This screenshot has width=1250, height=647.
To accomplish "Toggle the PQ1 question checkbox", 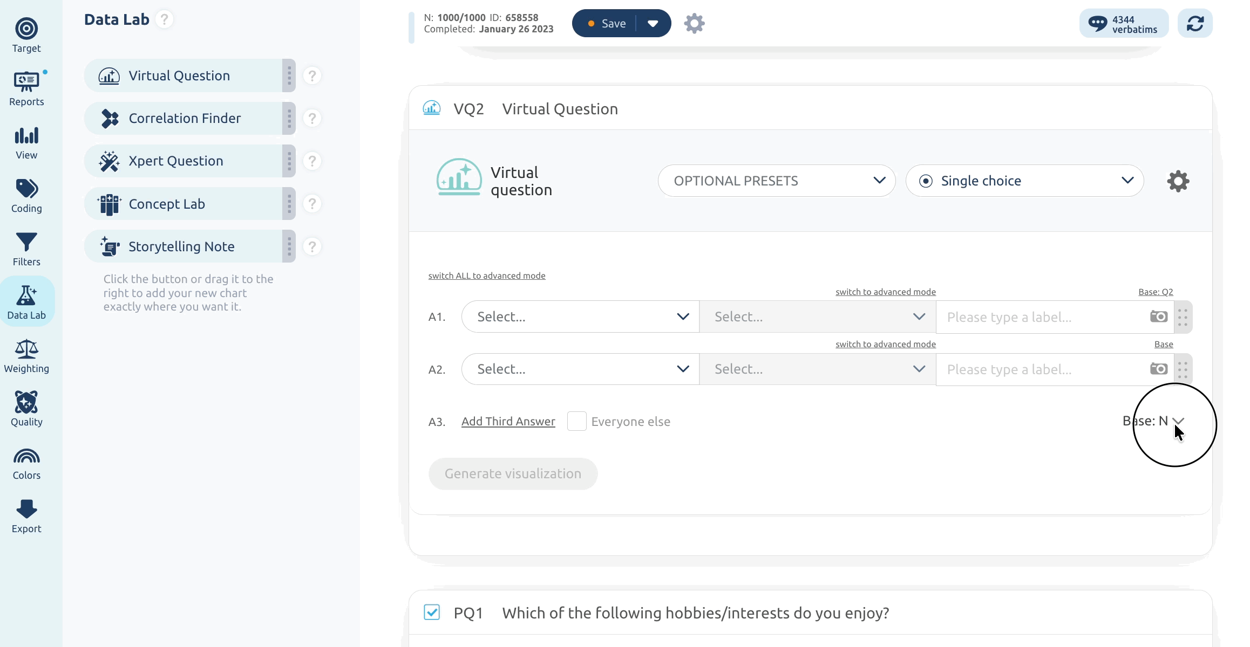I will tap(432, 612).
